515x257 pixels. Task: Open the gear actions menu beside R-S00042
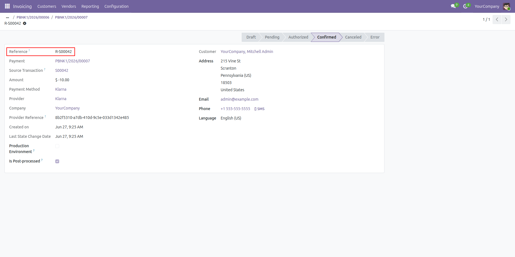25,23
